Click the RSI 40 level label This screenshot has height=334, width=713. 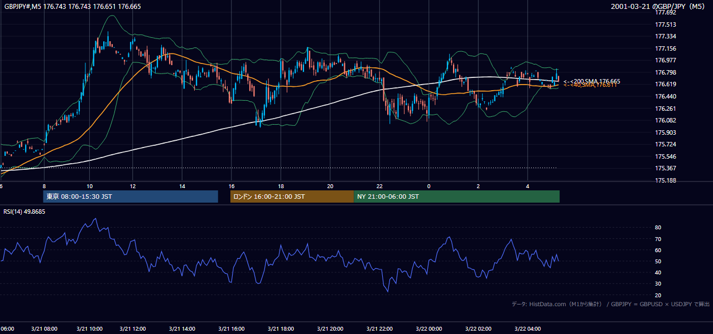point(658,272)
